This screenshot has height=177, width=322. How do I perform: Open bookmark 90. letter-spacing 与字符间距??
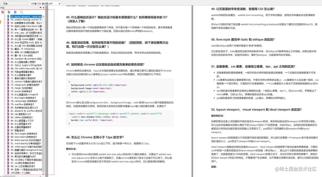click(25, 140)
